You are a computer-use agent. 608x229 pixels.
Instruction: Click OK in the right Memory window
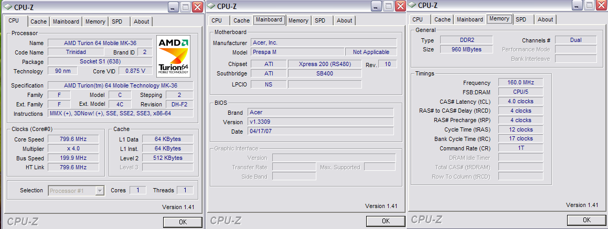[586, 220]
